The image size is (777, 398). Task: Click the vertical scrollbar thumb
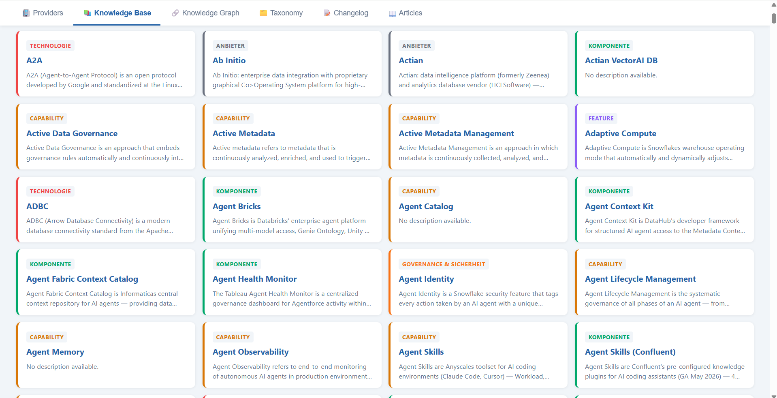(x=774, y=18)
